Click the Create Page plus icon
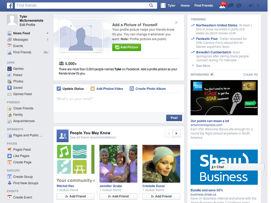This screenshot has height=203, width=271. [x=9, y=162]
